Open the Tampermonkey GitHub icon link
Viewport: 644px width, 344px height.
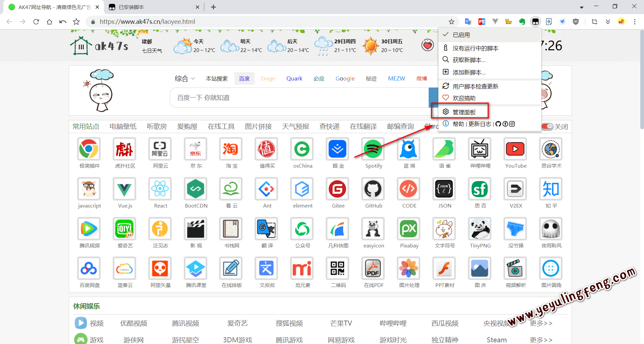498,124
